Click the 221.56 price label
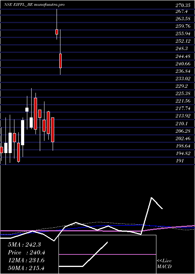 coord(183,101)
